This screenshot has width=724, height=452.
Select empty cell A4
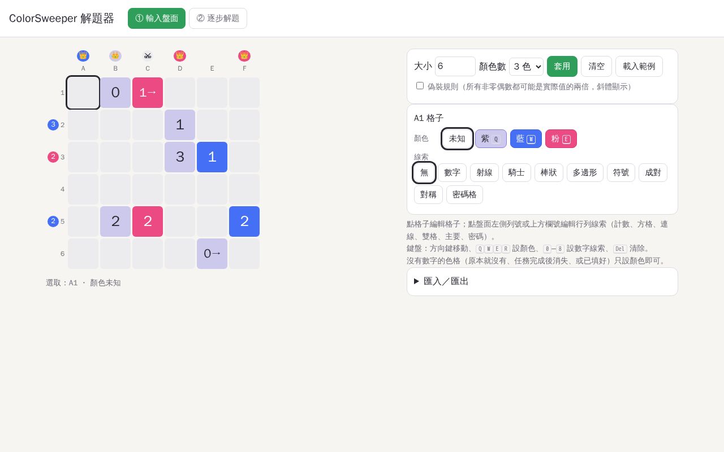point(83,189)
